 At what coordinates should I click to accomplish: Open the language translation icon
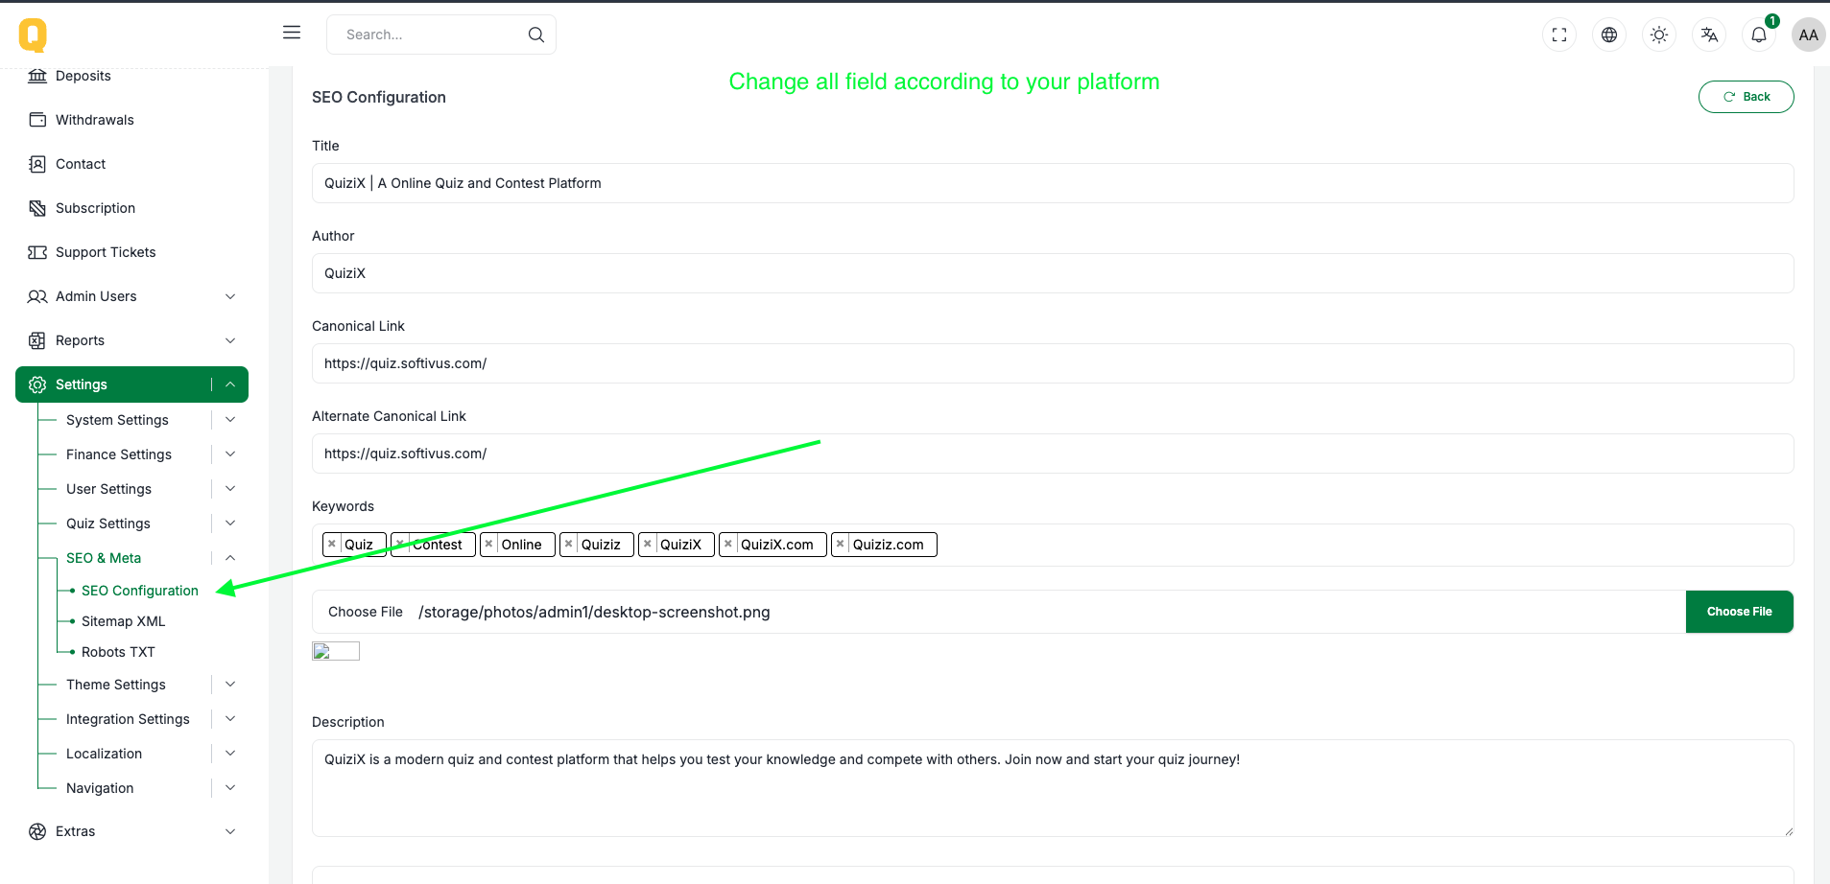(x=1709, y=35)
